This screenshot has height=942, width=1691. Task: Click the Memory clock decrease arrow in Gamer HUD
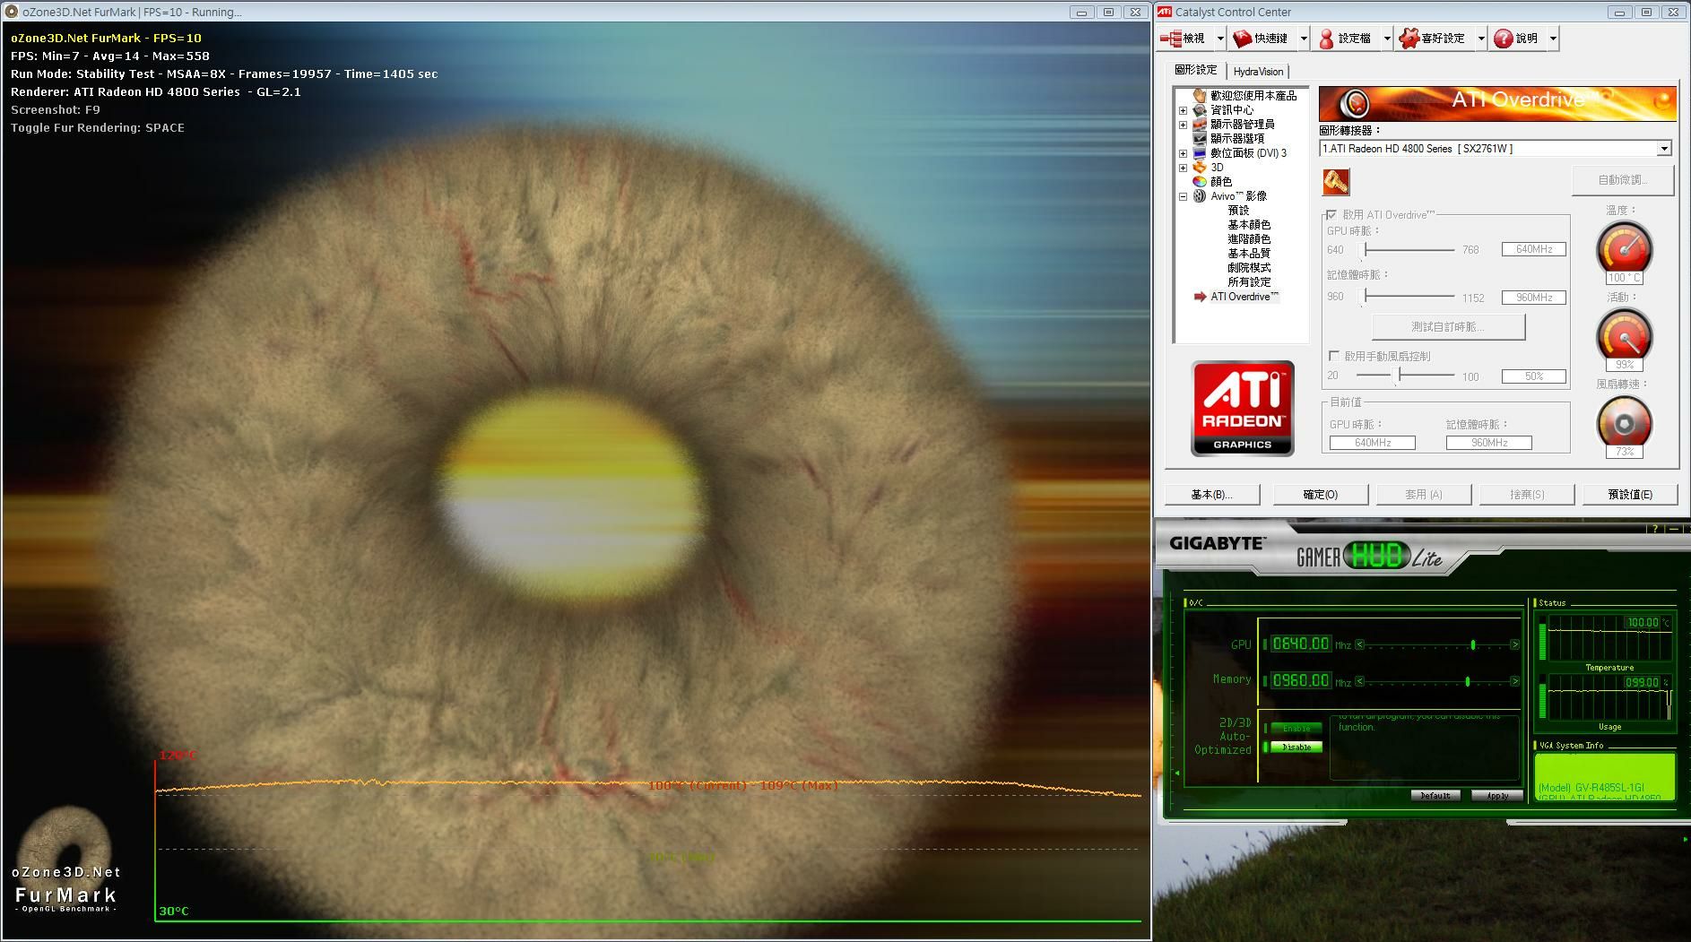1360,681
